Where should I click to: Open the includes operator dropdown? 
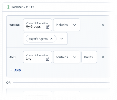pyautogui.click(x=67, y=25)
